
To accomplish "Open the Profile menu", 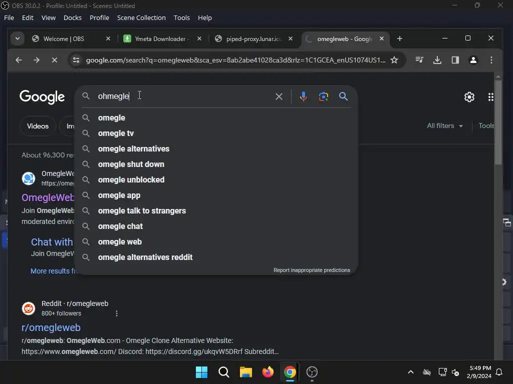I will pos(99,17).
